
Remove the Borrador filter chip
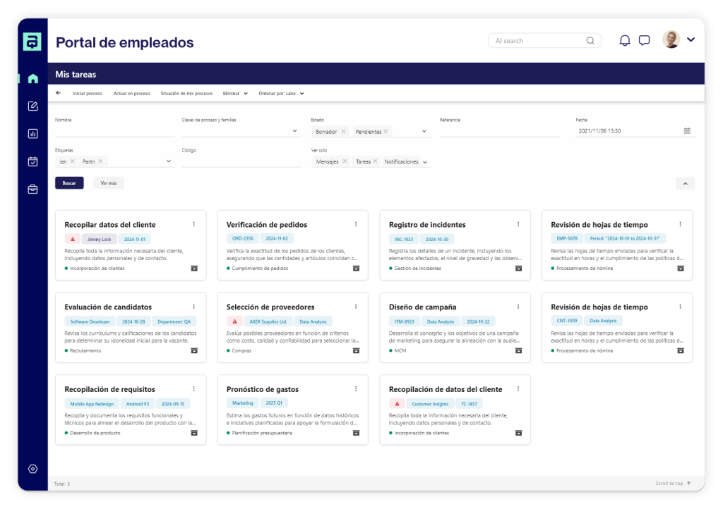(x=344, y=132)
